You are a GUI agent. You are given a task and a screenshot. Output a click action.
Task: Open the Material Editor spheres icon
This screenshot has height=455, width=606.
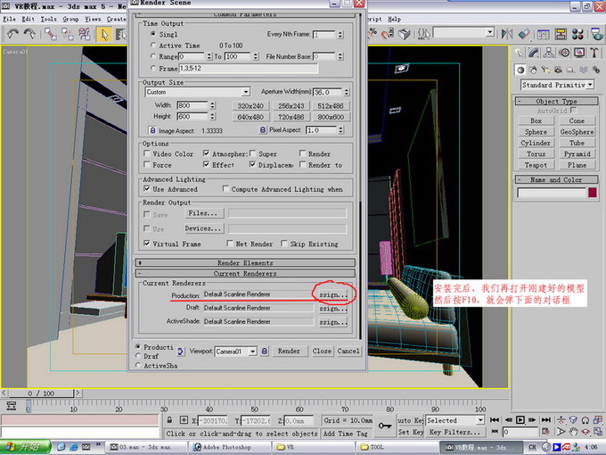pyautogui.click(x=577, y=34)
